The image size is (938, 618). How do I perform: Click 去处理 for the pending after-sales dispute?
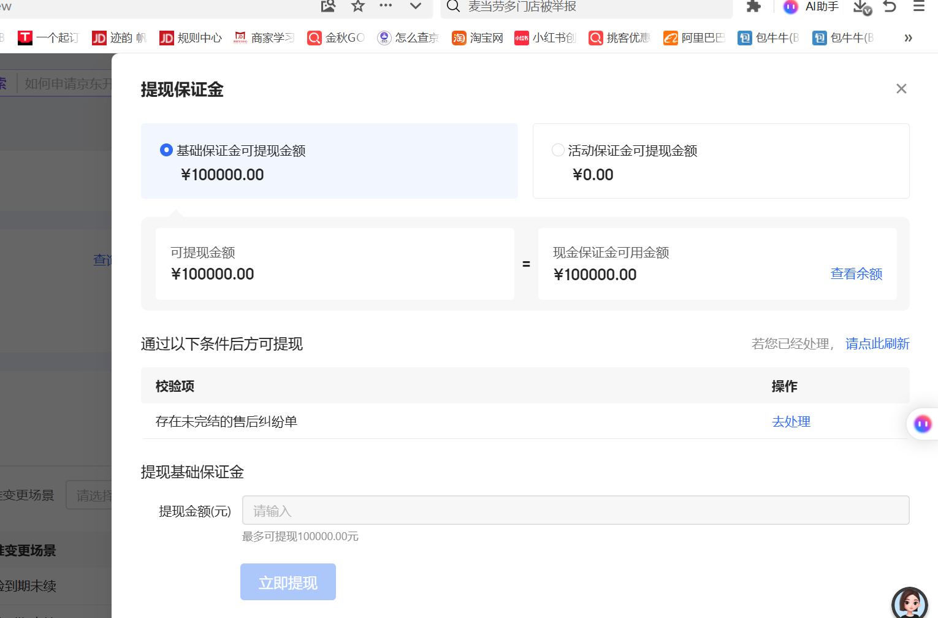pyautogui.click(x=791, y=421)
